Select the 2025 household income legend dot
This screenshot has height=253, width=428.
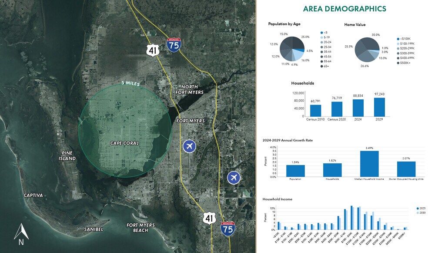(x=418, y=209)
